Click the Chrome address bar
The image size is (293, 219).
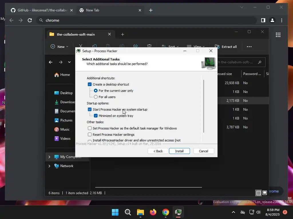(x=146, y=20)
